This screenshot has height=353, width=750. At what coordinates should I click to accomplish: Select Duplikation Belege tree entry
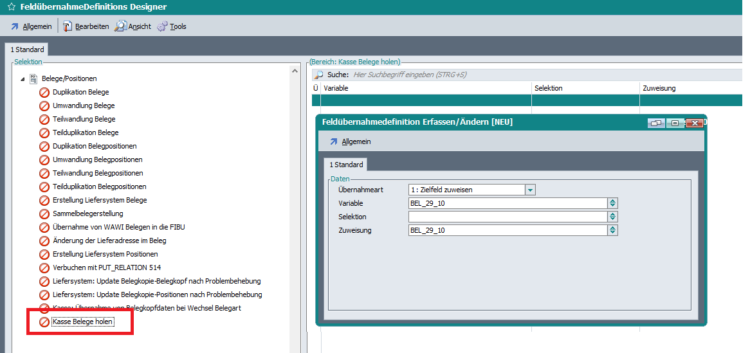[x=80, y=92]
